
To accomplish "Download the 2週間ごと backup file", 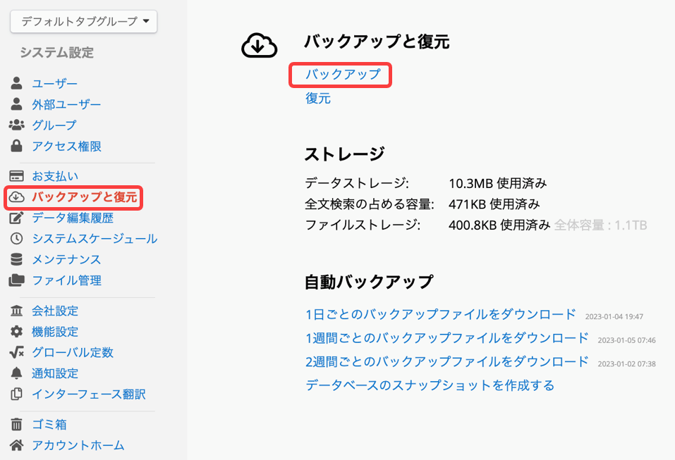I will click(446, 361).
